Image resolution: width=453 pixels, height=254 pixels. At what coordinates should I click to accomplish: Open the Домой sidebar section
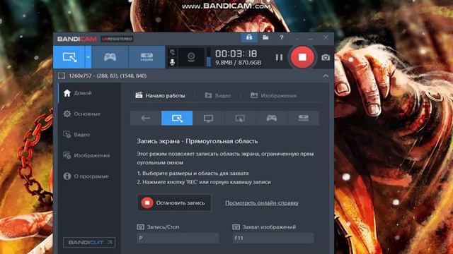coord(90,93)
